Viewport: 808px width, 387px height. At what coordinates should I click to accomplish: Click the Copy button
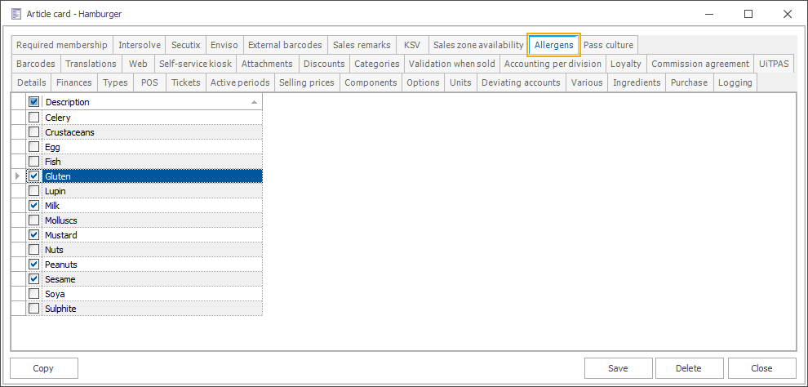click(43, 368)
